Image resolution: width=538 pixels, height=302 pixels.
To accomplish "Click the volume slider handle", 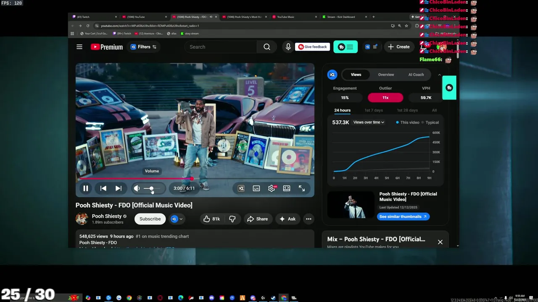I will pyautogui.click(x=151, y=188).
